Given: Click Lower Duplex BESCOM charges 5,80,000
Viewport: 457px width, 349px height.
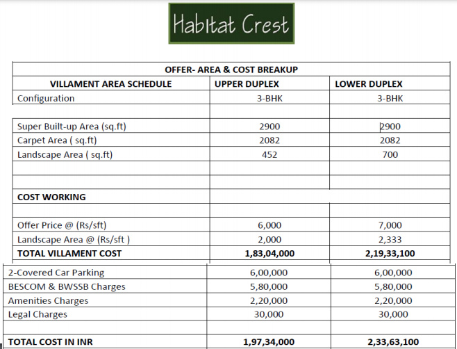Looking at the screenshot, I should [x=393, y=287].
